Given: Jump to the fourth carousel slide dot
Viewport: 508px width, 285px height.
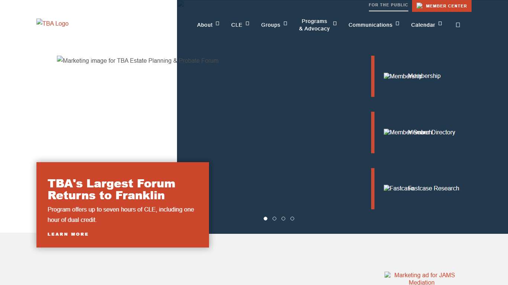Looking at the screenshot, I should (292, 219).
